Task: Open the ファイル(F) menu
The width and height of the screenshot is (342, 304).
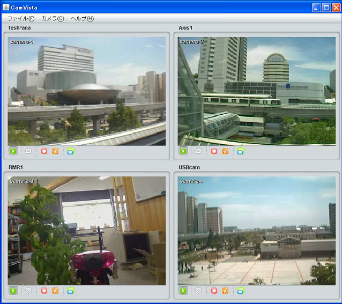Action: pos(21,18)
